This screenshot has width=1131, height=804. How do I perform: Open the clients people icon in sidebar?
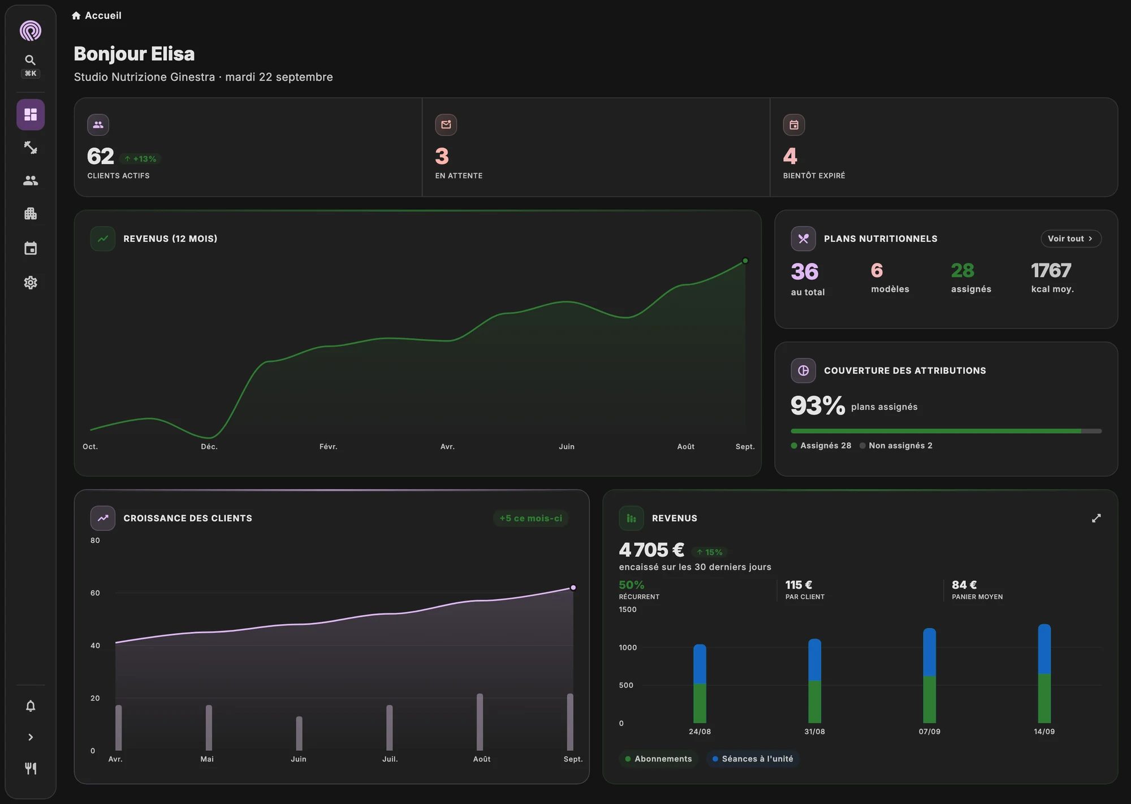tap(31, 180)
